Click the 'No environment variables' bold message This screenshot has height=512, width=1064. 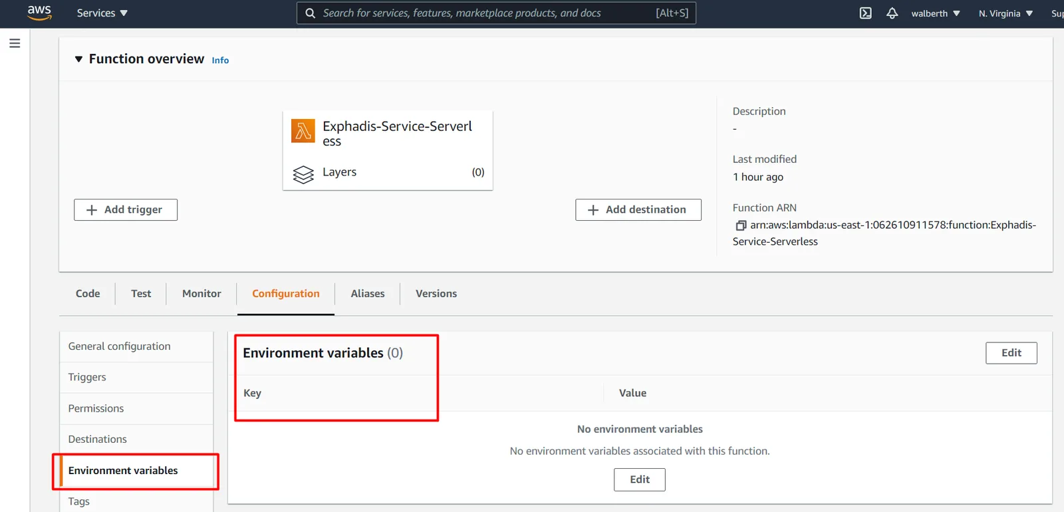coord(640,429)
